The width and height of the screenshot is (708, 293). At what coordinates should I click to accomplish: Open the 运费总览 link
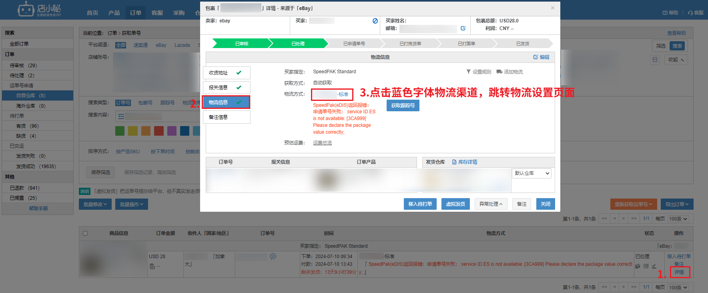click(x=322, y=143)
